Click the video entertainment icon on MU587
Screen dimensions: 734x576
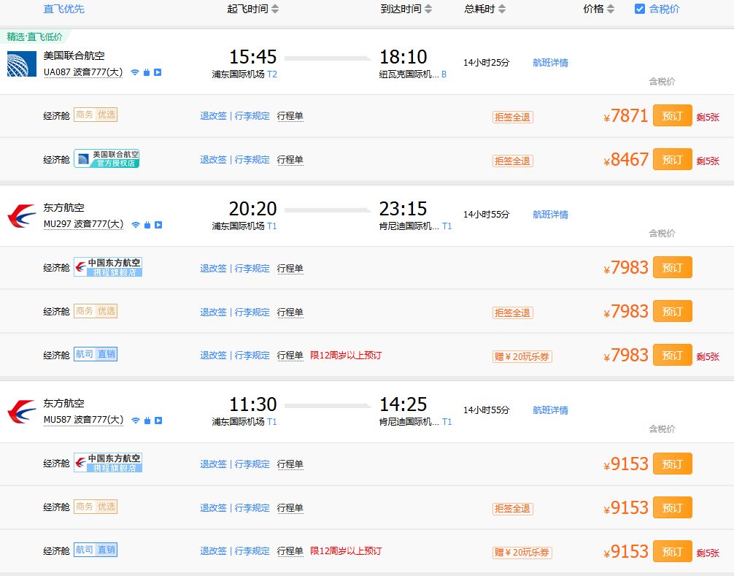158,421
